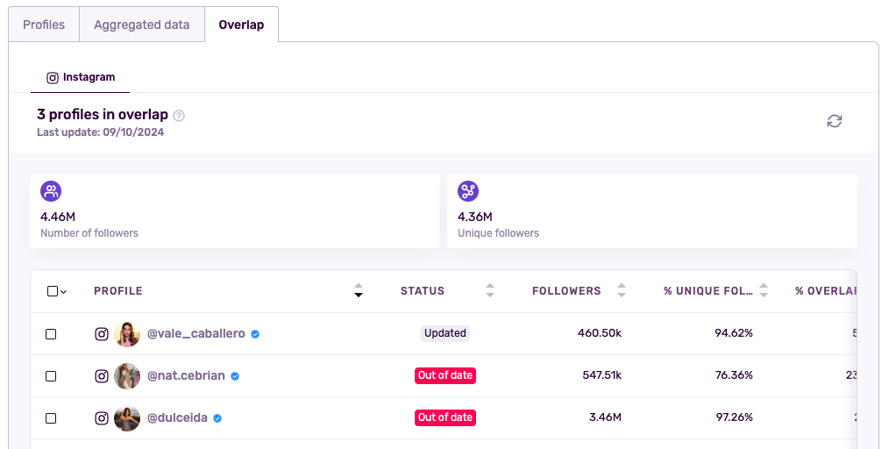Sort by Status column arrows

(x=490, y=290)
